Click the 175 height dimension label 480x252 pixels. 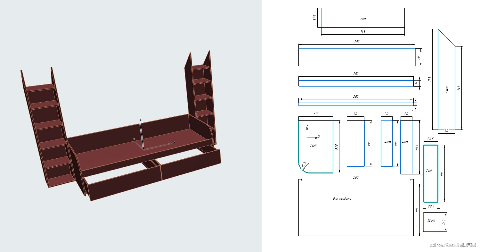pyautogui.click(x=429, y=79)
